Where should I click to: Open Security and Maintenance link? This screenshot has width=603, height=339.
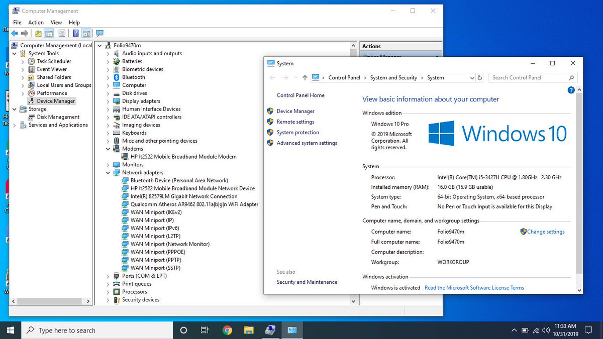(307, 282)
